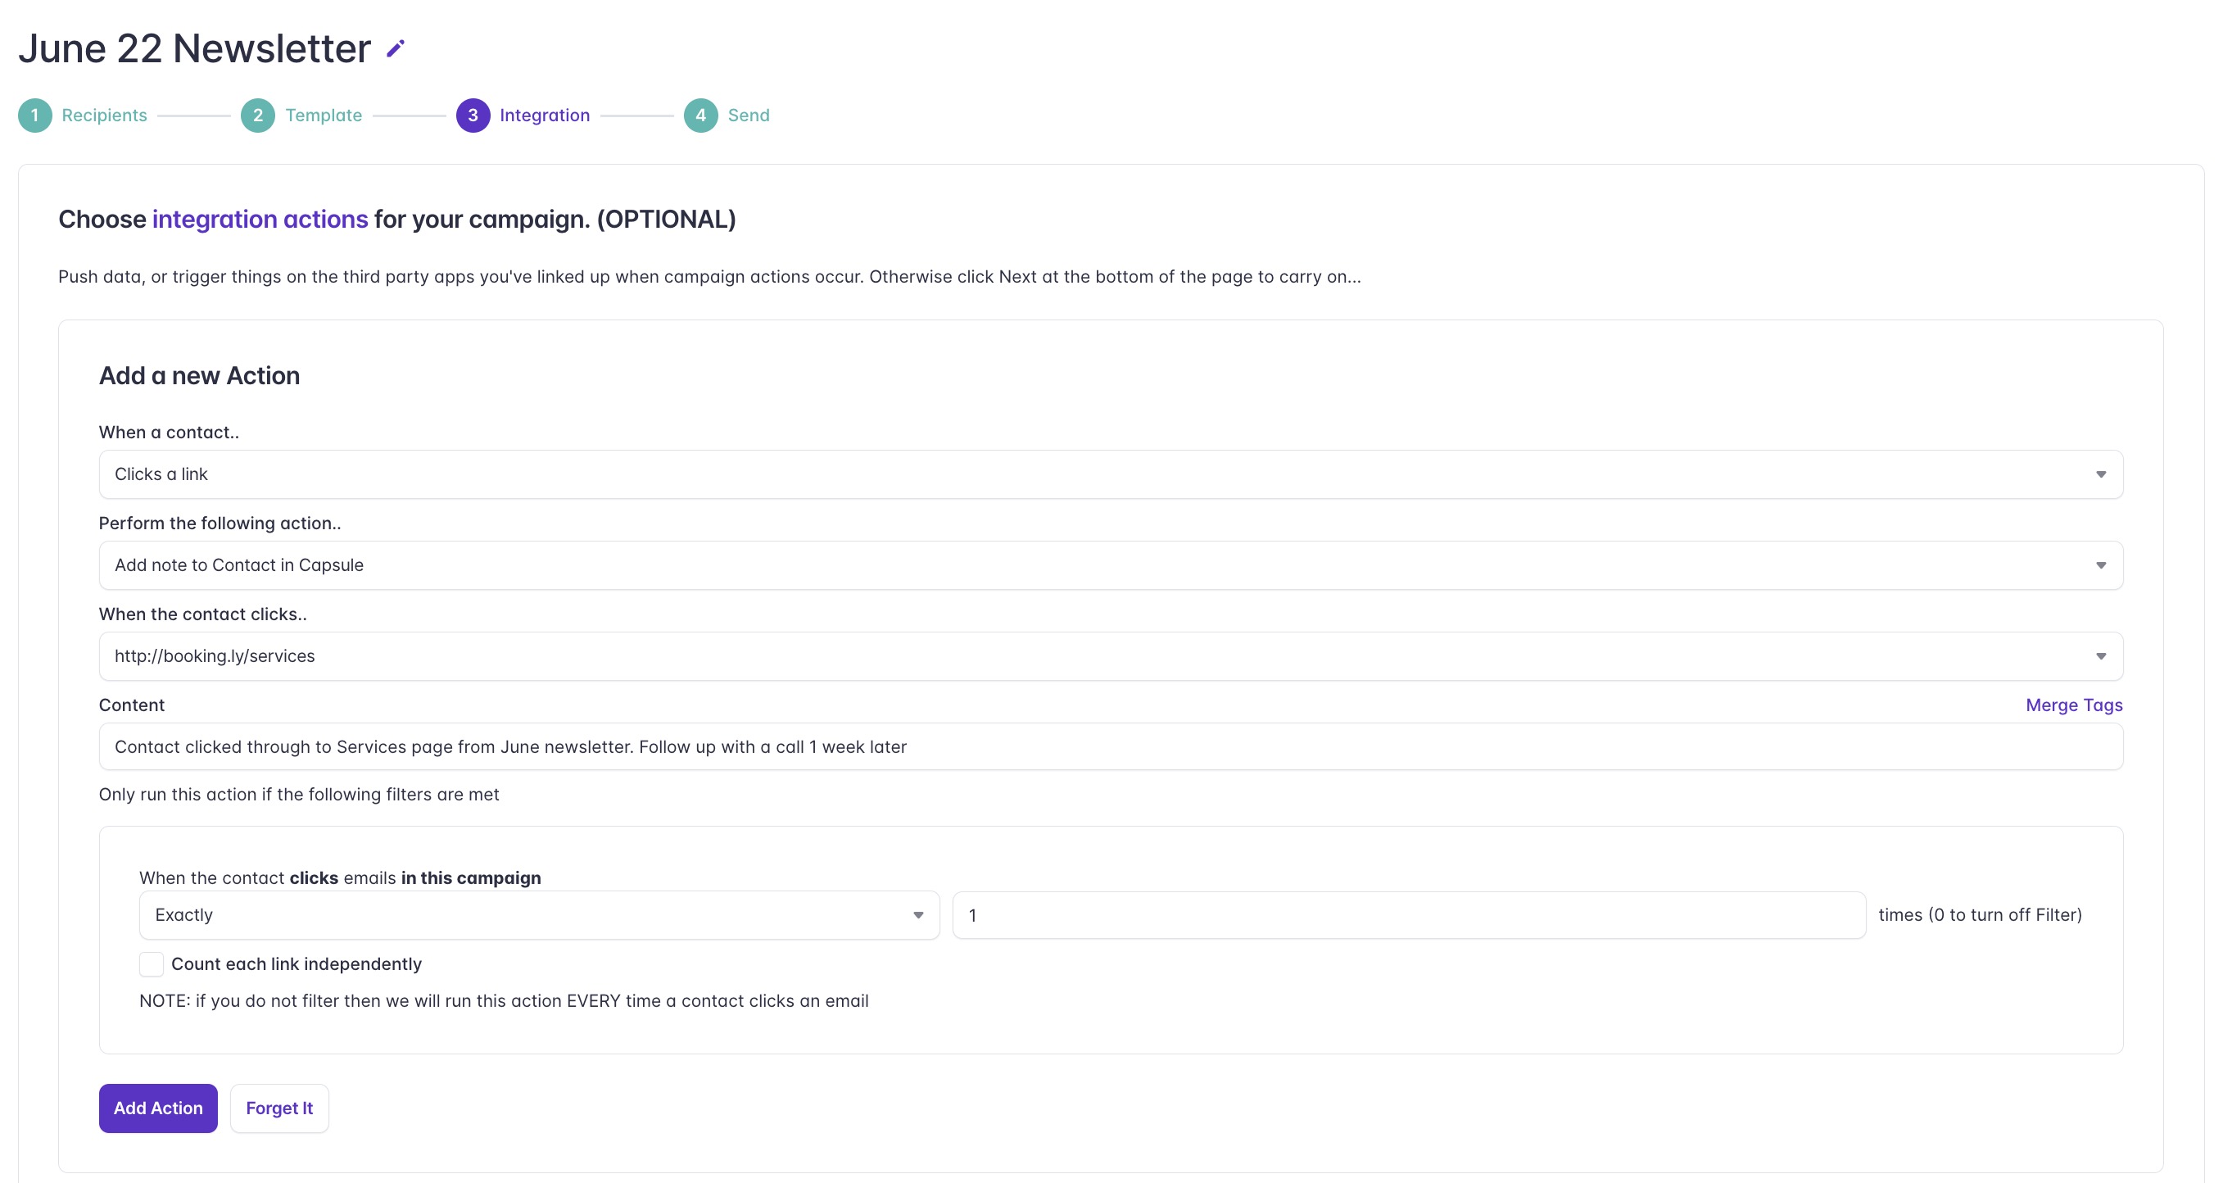Jump to the Send step
The height and width of the screenshot is (1183, 2223).
coord(748,116)
